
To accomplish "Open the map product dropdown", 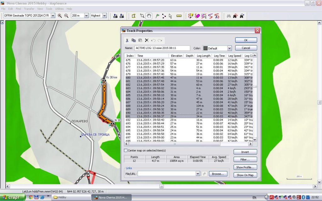I will pyautogui.click(x=53, y=16).
